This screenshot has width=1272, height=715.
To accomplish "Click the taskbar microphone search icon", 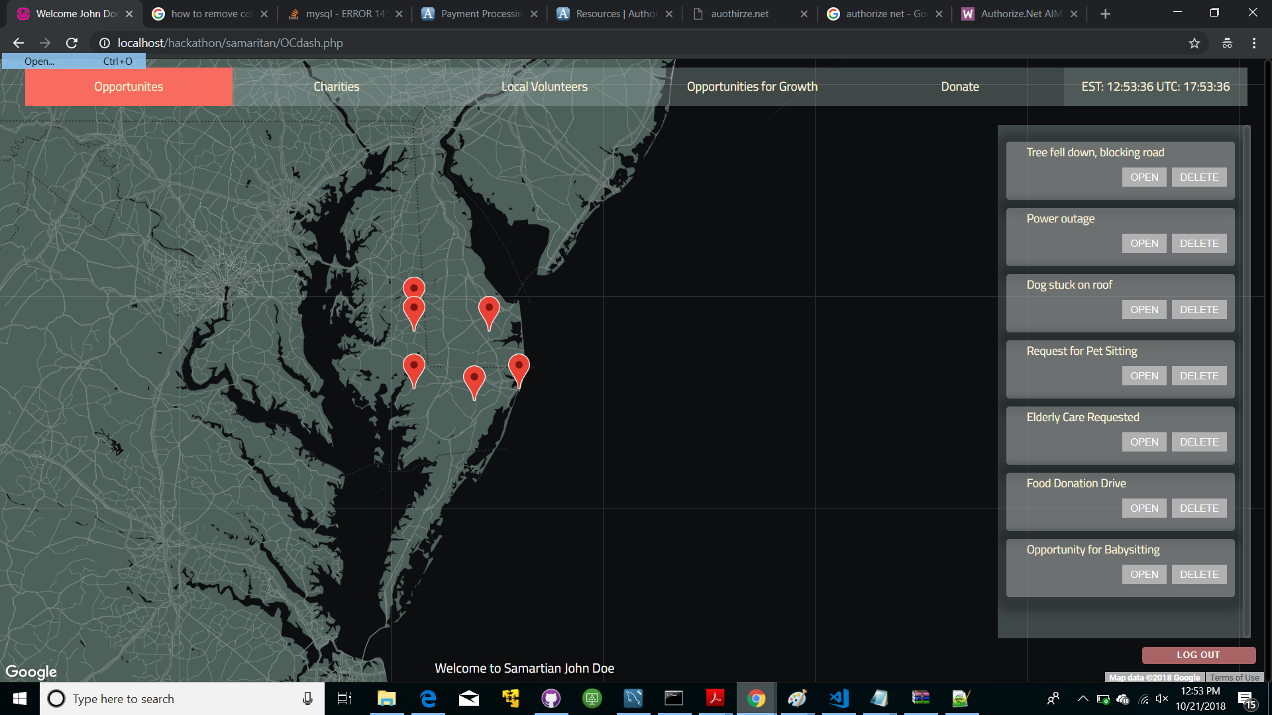I will point(307,698).
